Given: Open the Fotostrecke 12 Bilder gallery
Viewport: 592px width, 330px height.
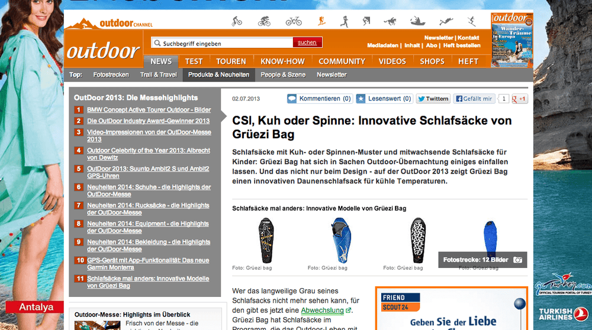Looking at the screenshot, I should (x=482, y=260).
